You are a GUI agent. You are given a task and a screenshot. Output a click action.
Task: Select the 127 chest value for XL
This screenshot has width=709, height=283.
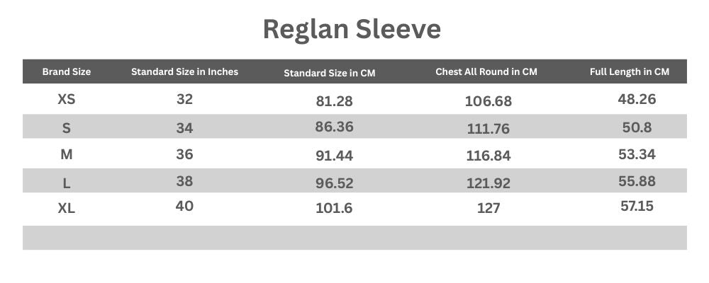[x=489, y=209]
